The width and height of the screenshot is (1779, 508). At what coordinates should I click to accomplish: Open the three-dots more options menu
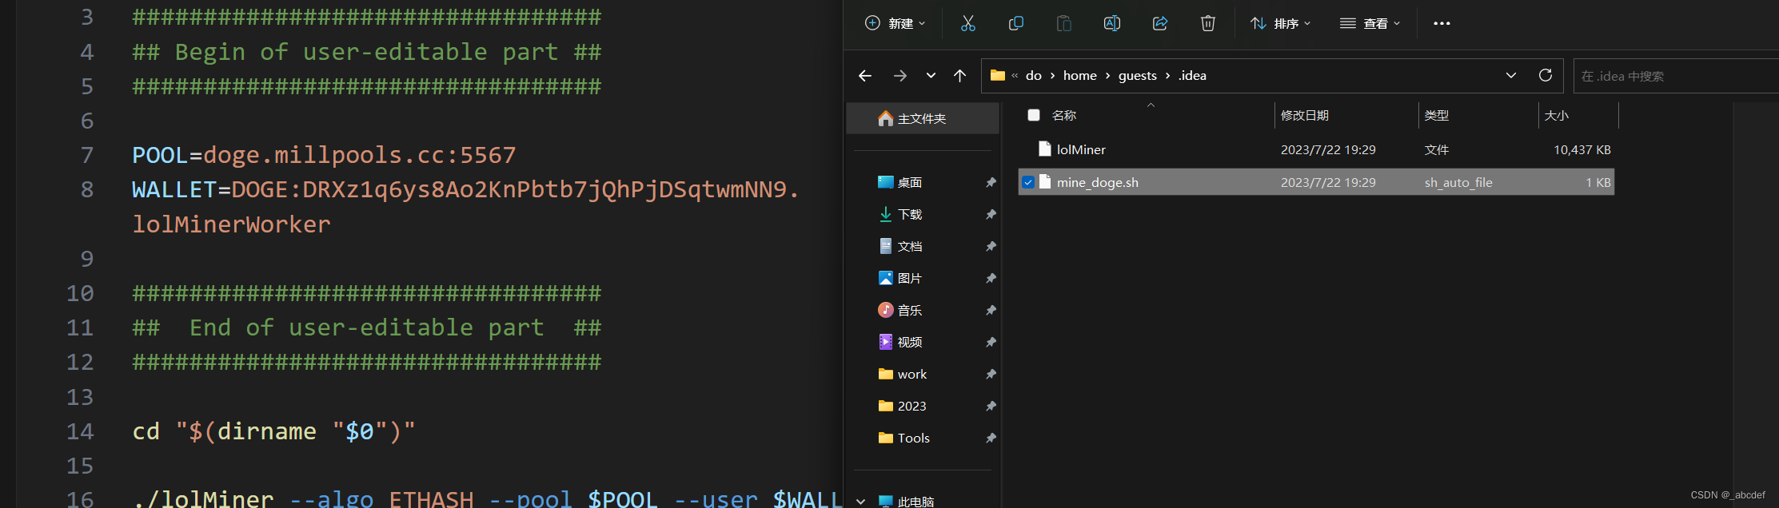pos(1442,23)
